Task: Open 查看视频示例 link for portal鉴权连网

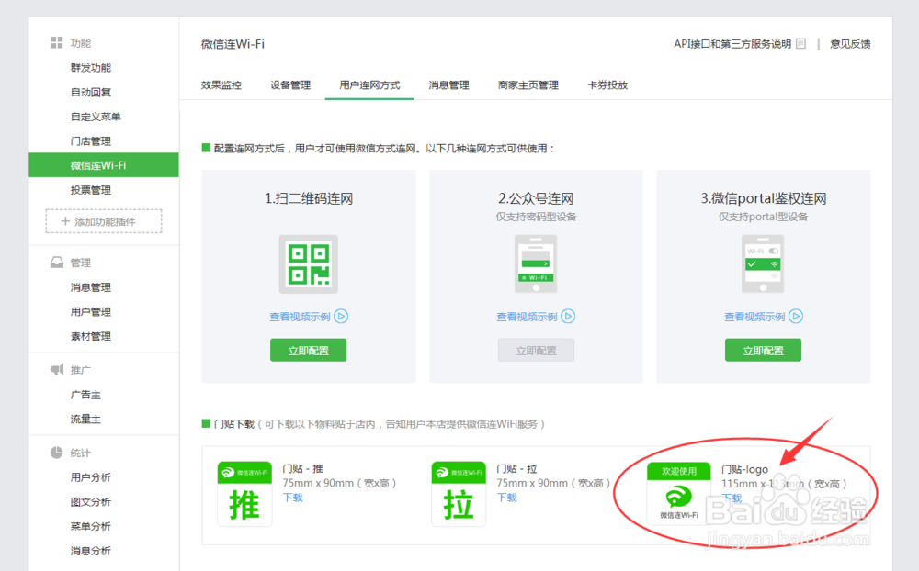Action: click(x=754, y=317)
